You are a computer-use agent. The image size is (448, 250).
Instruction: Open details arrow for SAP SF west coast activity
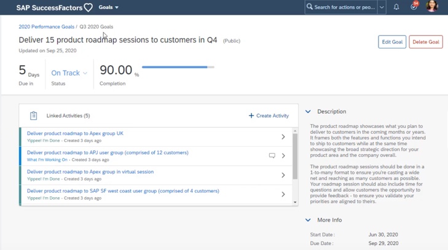(x=283, y=194)
